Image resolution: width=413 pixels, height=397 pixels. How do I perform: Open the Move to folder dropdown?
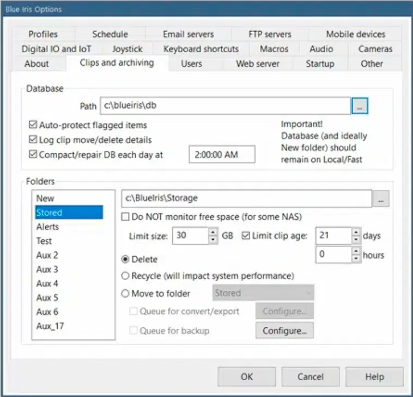(x=263, y=293)
